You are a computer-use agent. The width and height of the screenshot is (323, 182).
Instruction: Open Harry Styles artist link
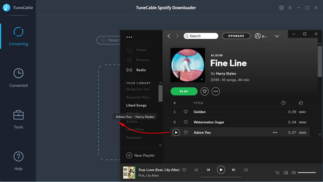pos(226,73)
